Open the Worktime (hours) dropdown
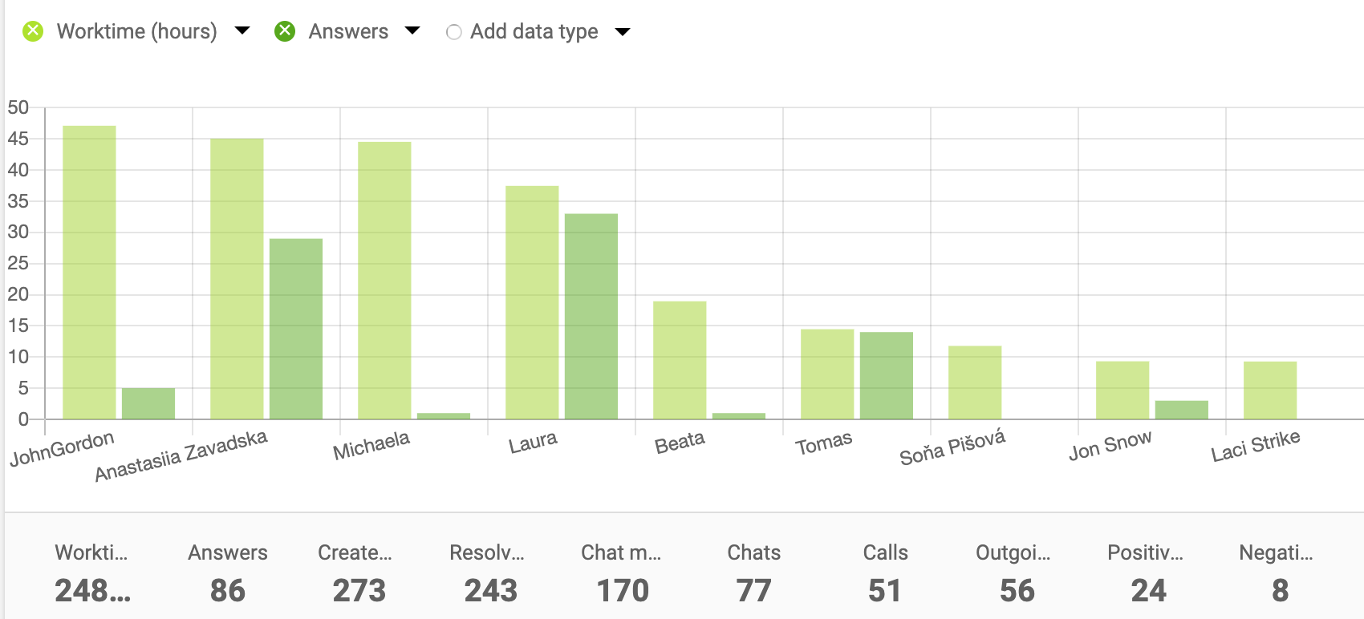The height and width of the screenshot is (619, 1364). point(242,30)
